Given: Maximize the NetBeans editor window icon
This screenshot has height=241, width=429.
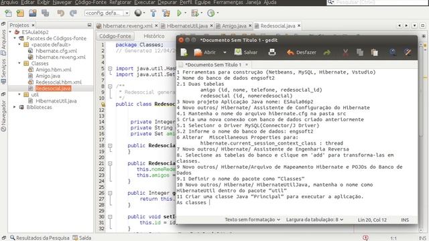Looking at the screenshot, I should pos(423,25).
